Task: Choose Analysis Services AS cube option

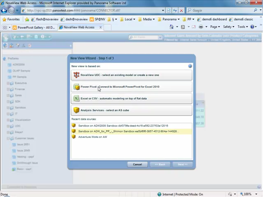Action: point(131,110)
